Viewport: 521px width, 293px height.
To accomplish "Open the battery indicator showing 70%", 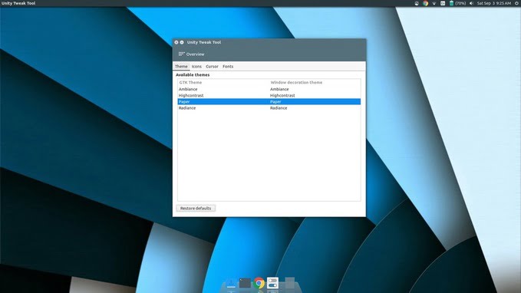I will click(457, 3).
